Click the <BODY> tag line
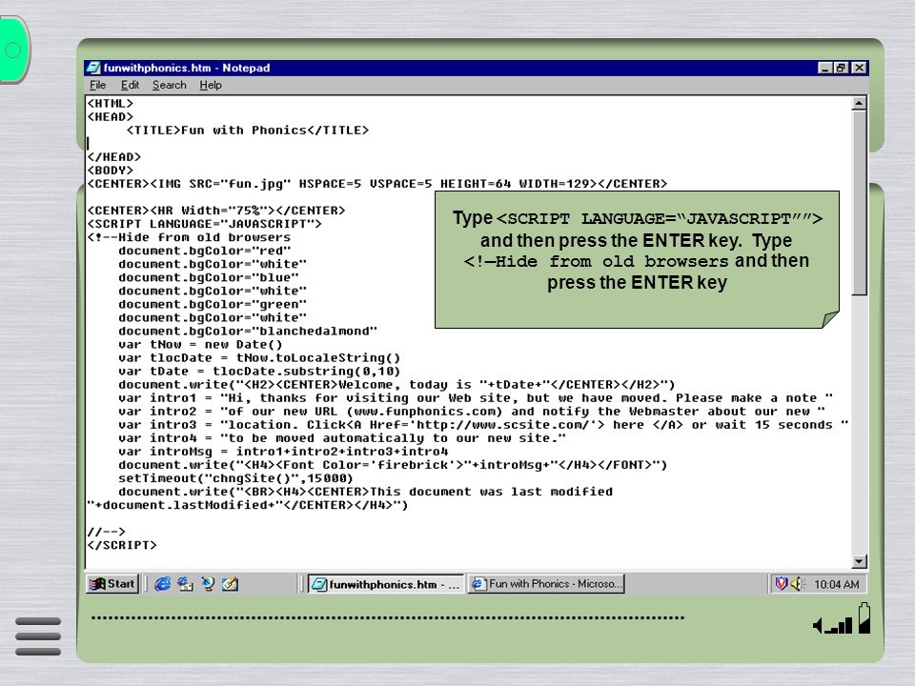Image resolution: width=915 pixels, height=686 pixels. [x=110, y=171]
